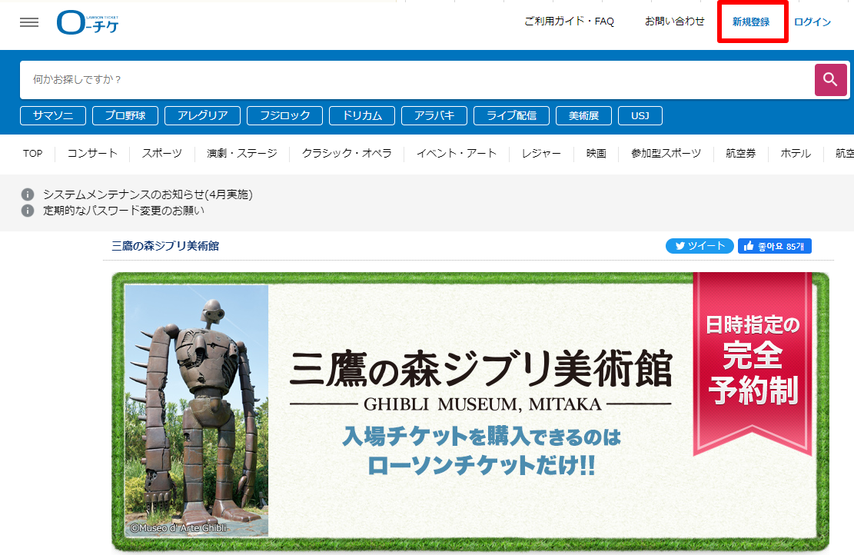Click the magenta search magnifier button
This screenshot has height=555, width=854.
(x=830, y=79)
